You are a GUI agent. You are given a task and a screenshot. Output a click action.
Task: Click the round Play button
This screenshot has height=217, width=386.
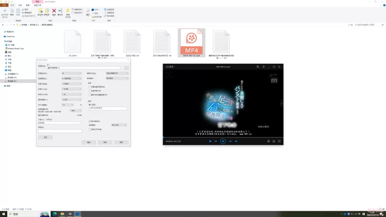pos(223,141)
